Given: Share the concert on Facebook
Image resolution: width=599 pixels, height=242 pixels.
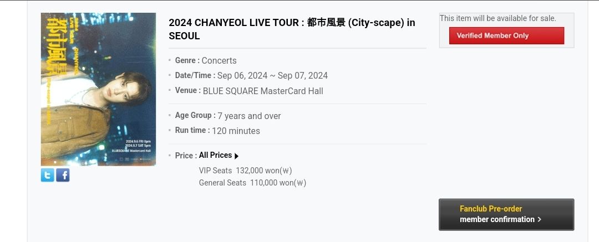Looking at the screenshot, I should click(63, 175).
